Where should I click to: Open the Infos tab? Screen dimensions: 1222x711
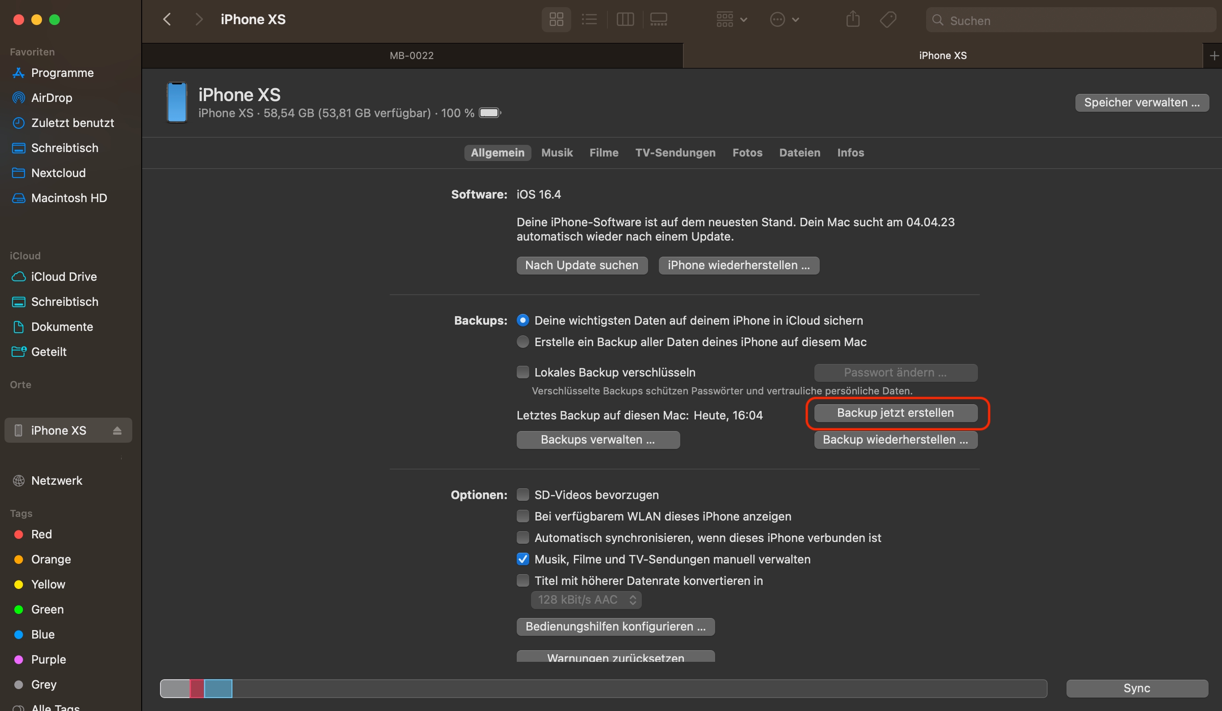pyautogui.click(x=851, y=153)
